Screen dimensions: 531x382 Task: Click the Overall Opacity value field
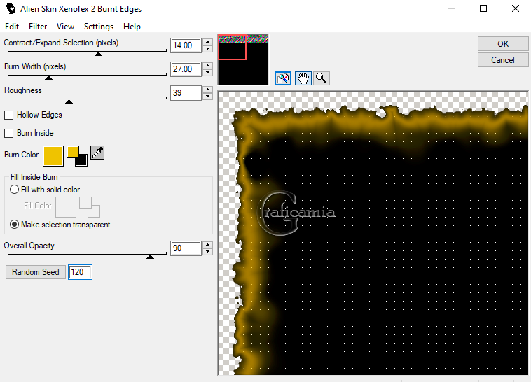(186, 248)
